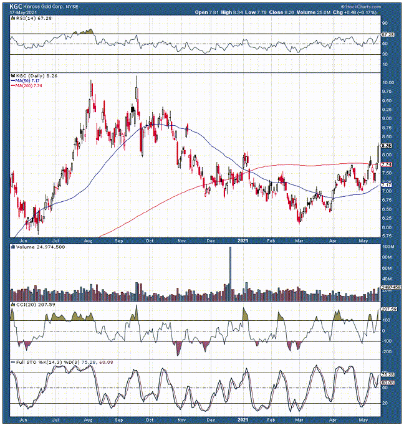Click the Open 7.81 value in header
The height and width of the screenshot is (428, 404).
coord(207,12)
